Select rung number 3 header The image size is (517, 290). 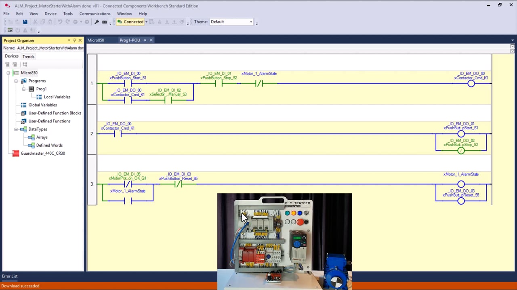tap(92, 184)
